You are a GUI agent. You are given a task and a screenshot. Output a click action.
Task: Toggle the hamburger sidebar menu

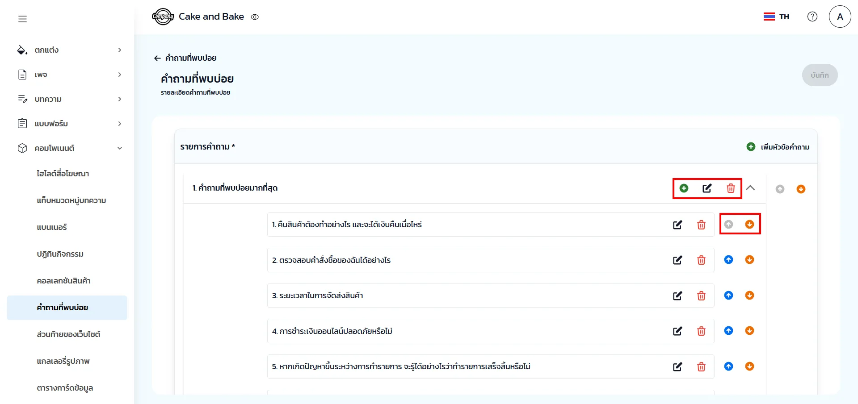coord(22,19)
